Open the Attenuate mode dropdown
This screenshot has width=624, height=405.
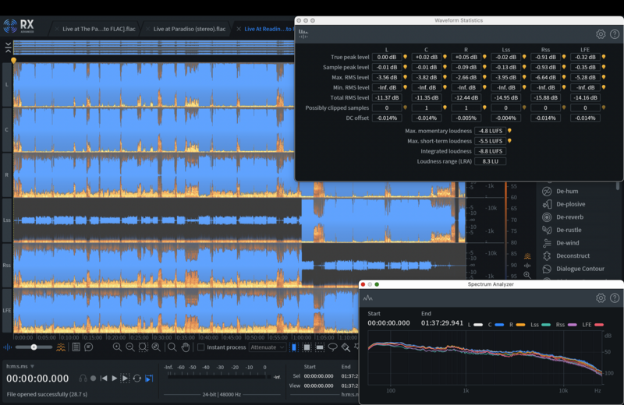[x=268, y=347]
